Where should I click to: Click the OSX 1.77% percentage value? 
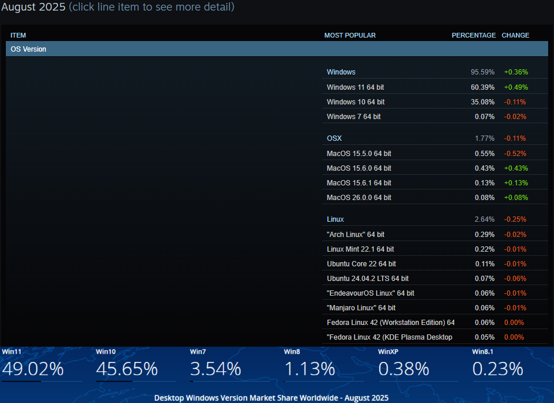(484, 138)
